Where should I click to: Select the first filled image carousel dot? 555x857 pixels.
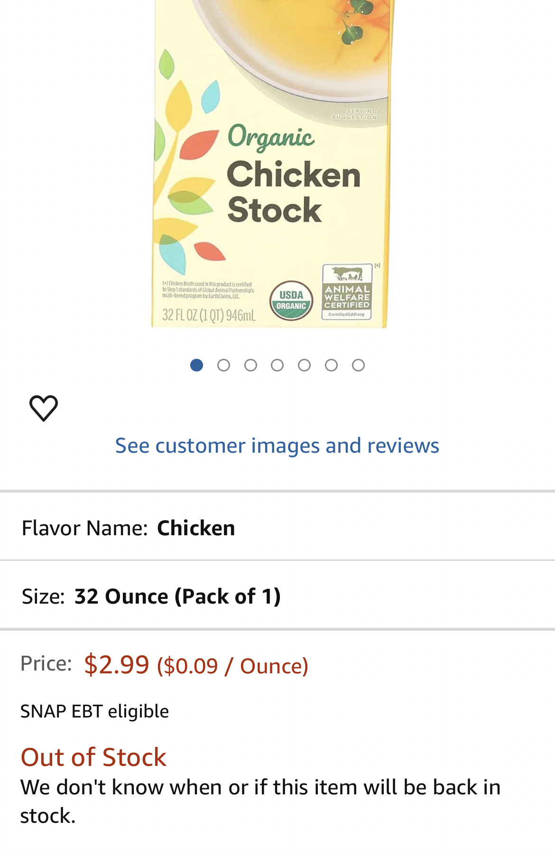point(196,365)
